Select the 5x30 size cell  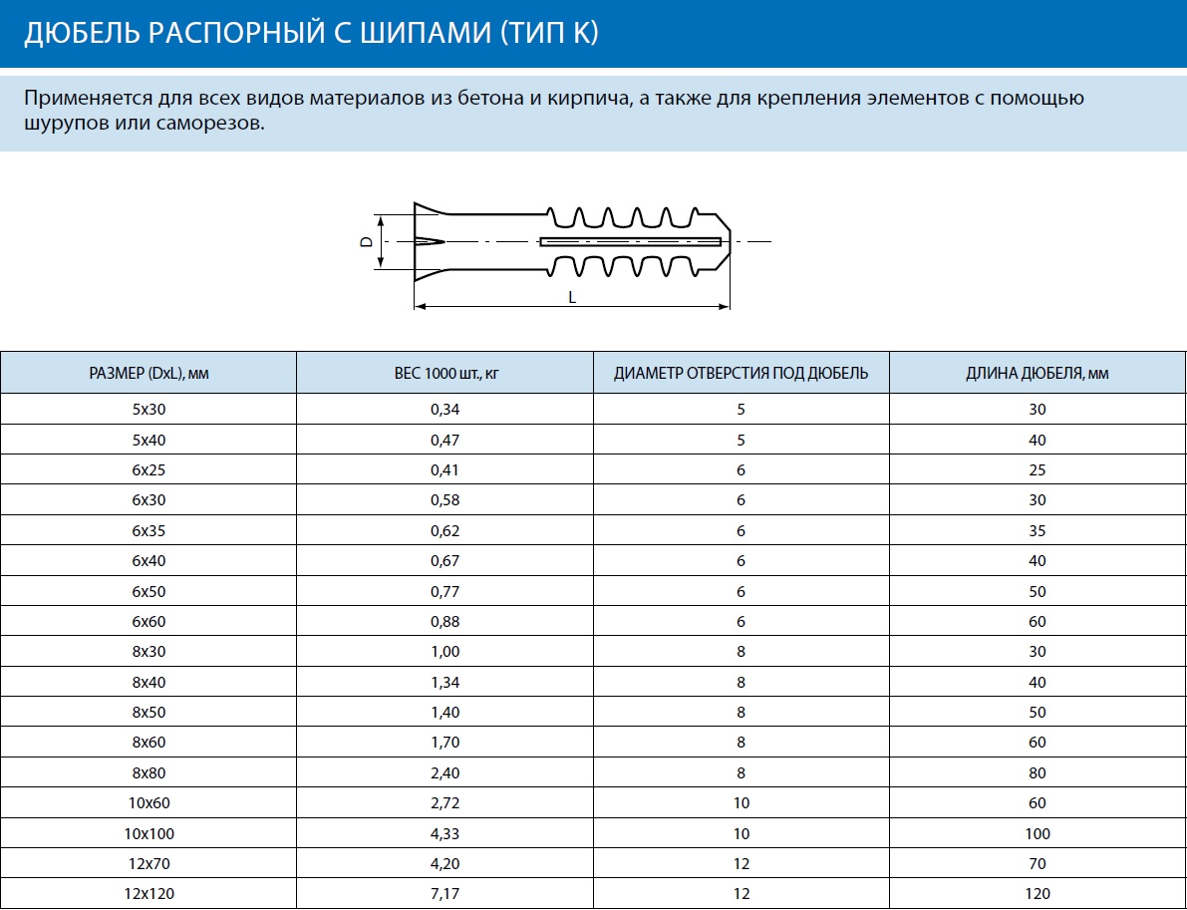149,410
